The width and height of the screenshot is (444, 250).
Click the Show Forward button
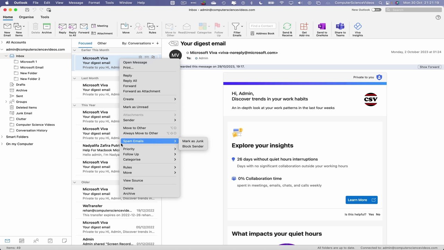[429, 67]
